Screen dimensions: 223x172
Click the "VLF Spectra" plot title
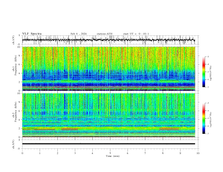coord(32,34)
